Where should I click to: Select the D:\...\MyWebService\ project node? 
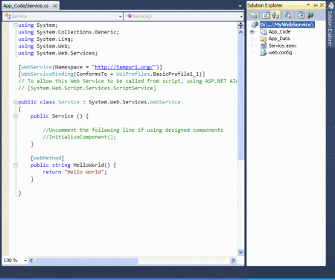click(x=287, y=25)
